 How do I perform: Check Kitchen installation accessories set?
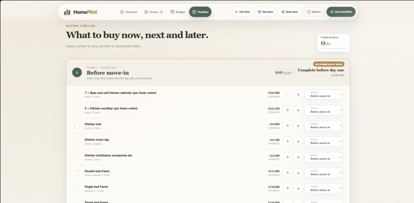point(77,157)
